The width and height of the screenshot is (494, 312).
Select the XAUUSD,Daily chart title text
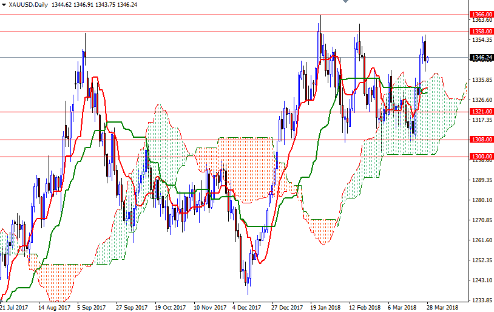tap(29, 5)
